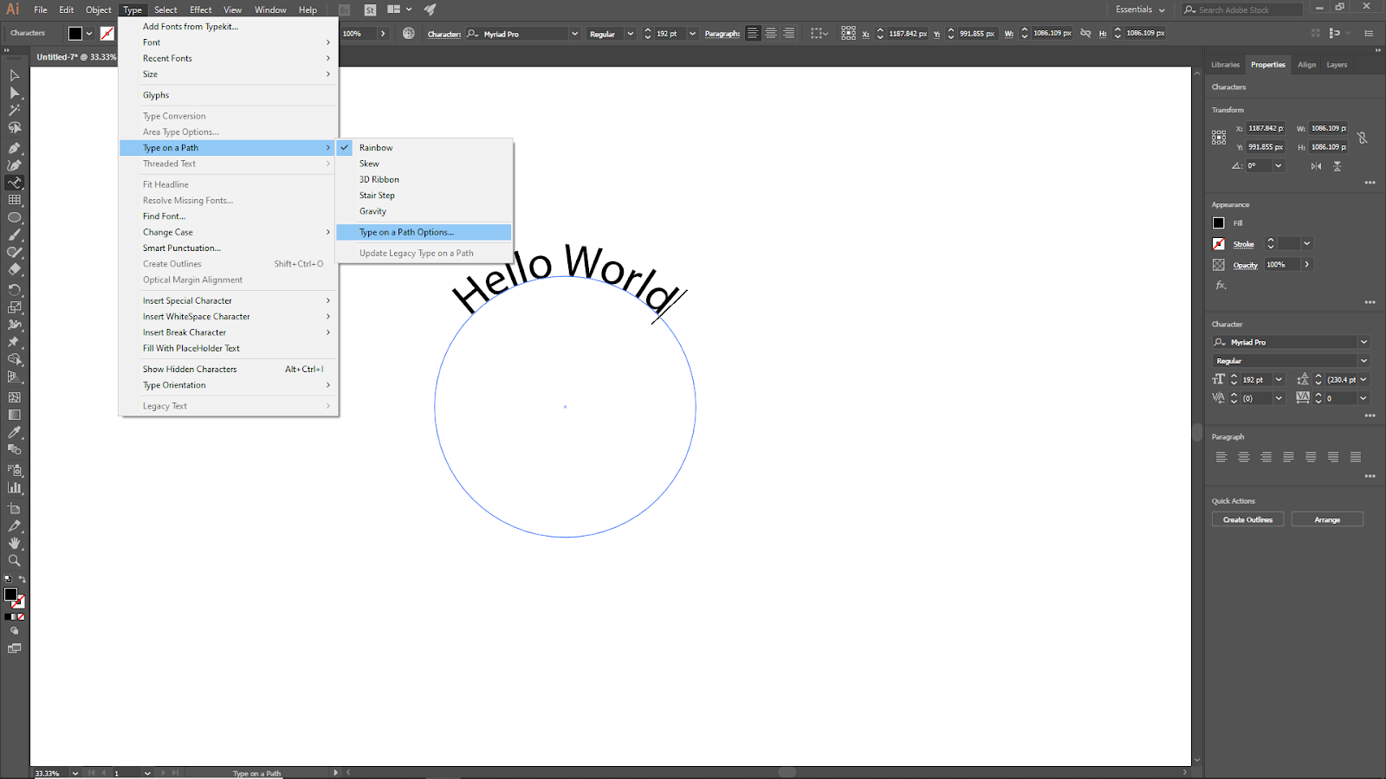Choose Type on a Path Options
Viewport: 1386px width, 779px height.
point(406,232)
